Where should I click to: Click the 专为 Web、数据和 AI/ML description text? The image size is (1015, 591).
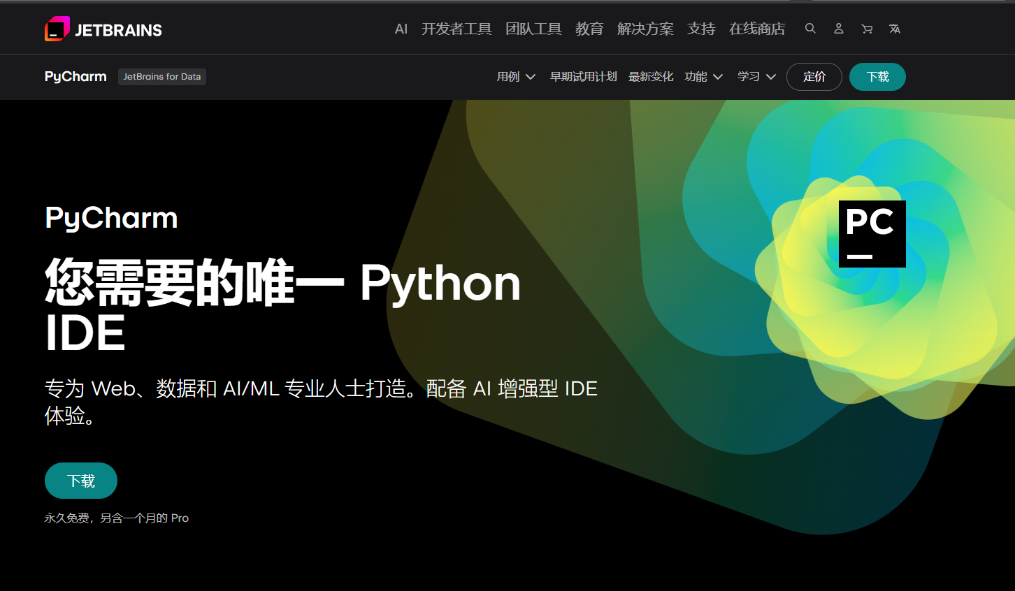pos(321,402)
